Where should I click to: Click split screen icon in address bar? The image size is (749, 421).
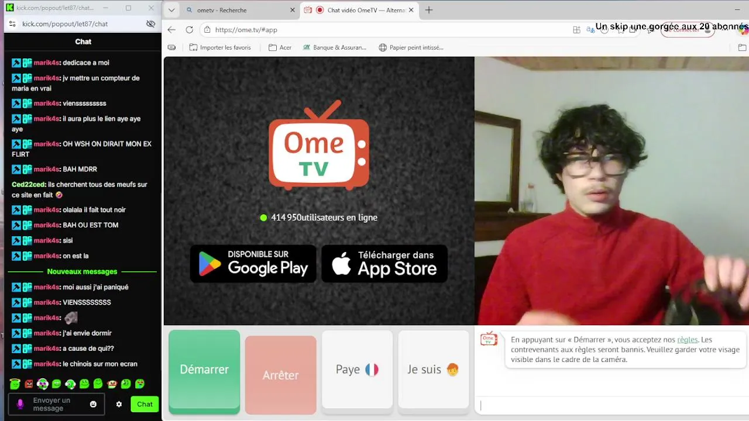pos(576,30)
